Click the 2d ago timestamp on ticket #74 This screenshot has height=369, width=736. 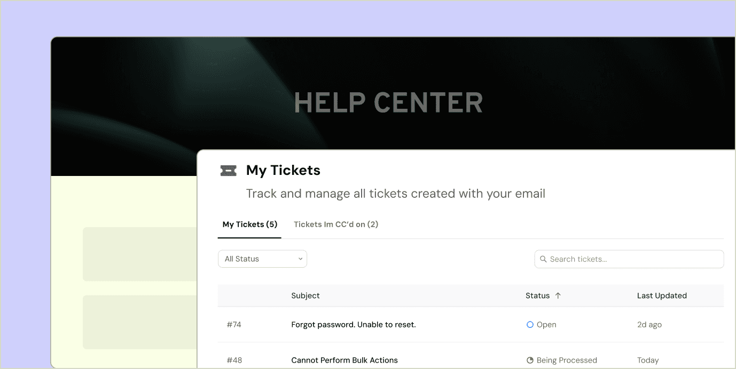click(649, 324)
